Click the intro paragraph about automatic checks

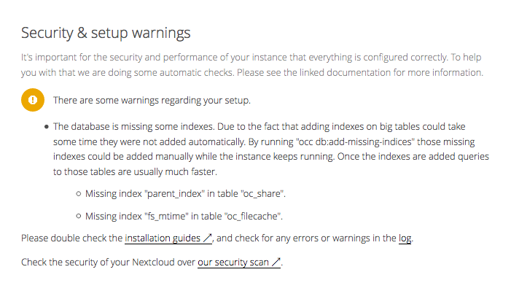pyautogui.click(x=252, y=65)
